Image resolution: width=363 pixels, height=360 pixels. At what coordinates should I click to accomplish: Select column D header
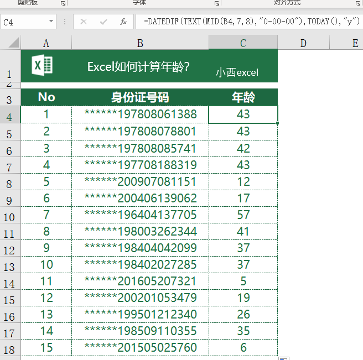click(x=303, y=43)
